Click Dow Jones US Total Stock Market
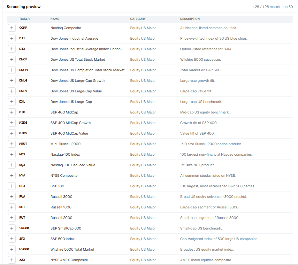This screenshot has width=298, height=265. click(78, 59)
